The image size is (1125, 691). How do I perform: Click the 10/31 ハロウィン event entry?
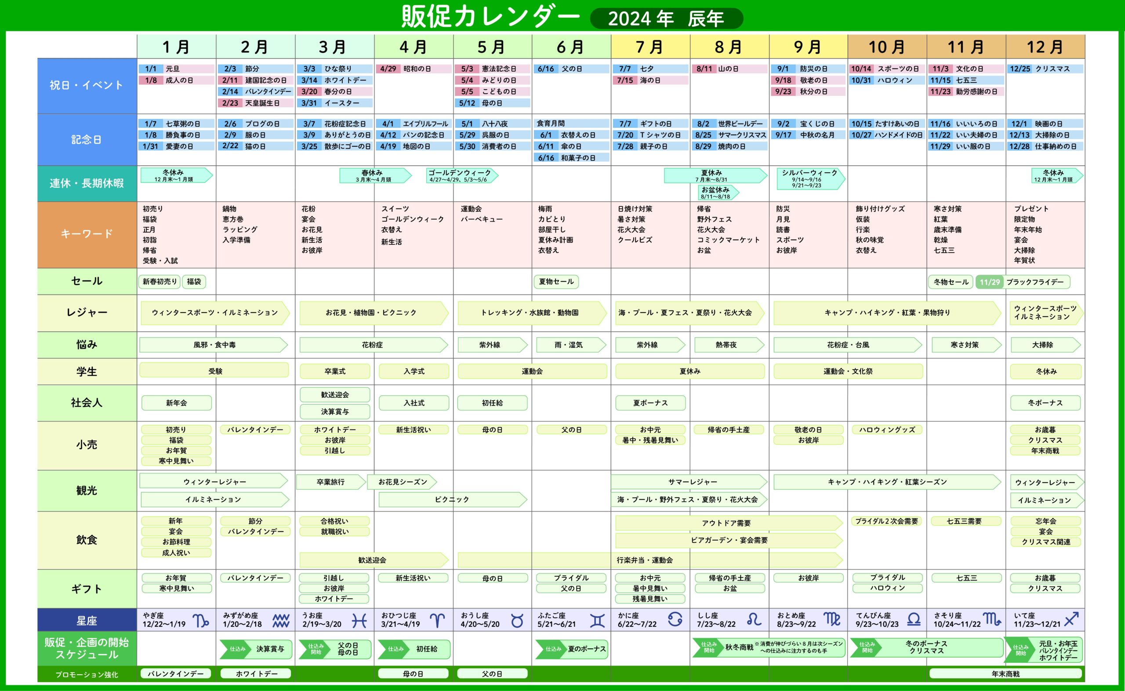(887, 80)
